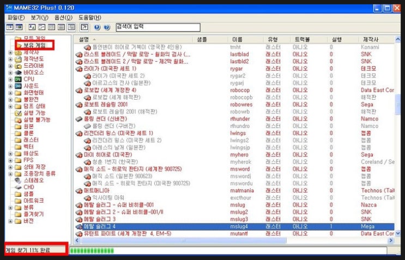Expand the 분류 tree folder
The height and width of the screenshot is (260, 405).
click(x=10, y=208)
